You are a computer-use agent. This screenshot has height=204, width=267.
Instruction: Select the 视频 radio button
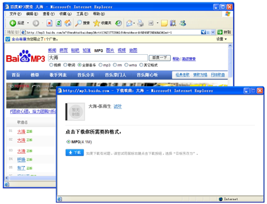(51, 65)
